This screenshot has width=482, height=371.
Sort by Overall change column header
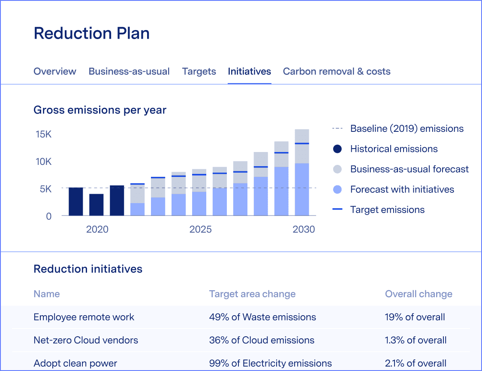[419, 294]
